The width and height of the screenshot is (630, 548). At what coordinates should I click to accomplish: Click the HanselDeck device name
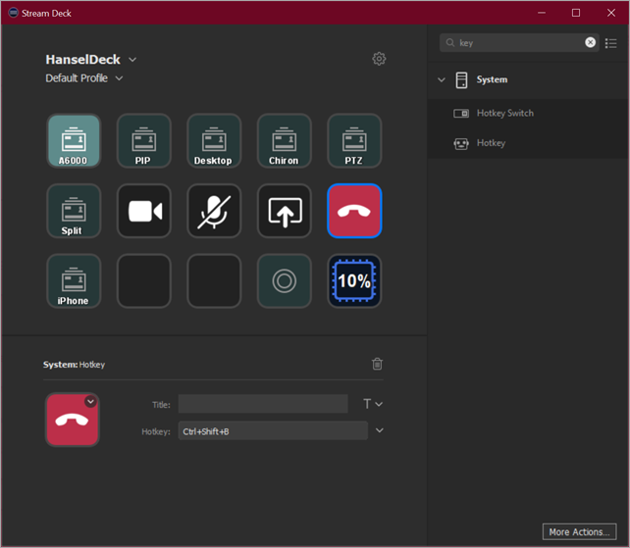pos(82,60)
